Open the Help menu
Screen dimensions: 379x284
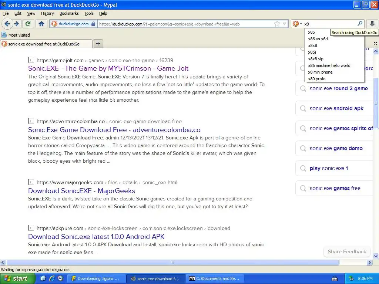point(103,13)
